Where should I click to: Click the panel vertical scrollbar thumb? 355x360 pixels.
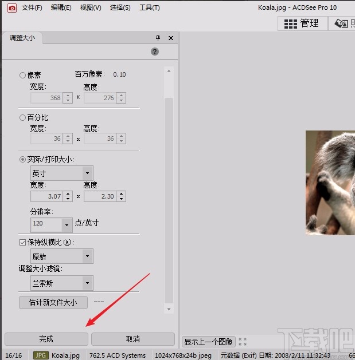tap(169, 200)
